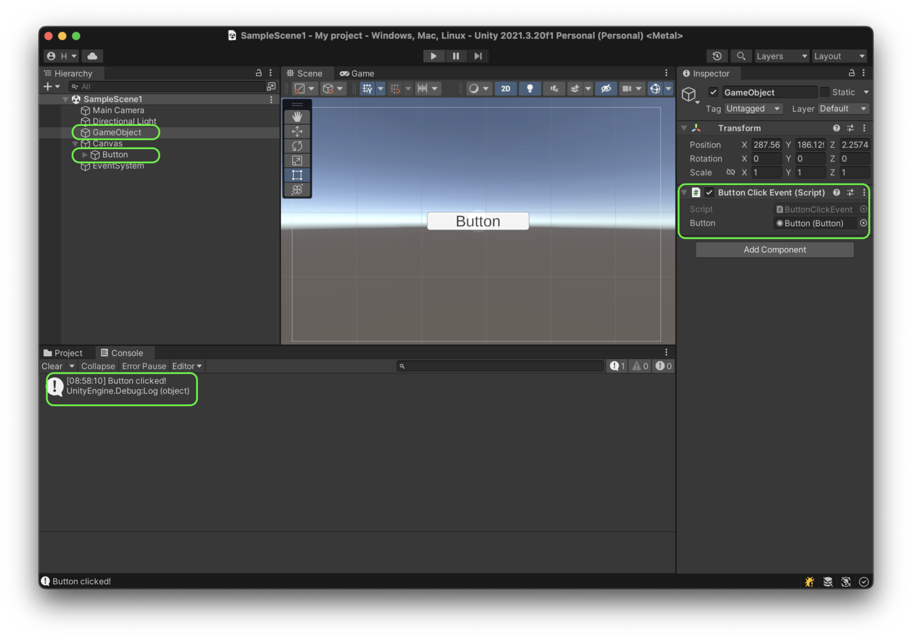Open the search bar in the toolbar
Viewport: 912px width, 640px height.
pos(740,56)
